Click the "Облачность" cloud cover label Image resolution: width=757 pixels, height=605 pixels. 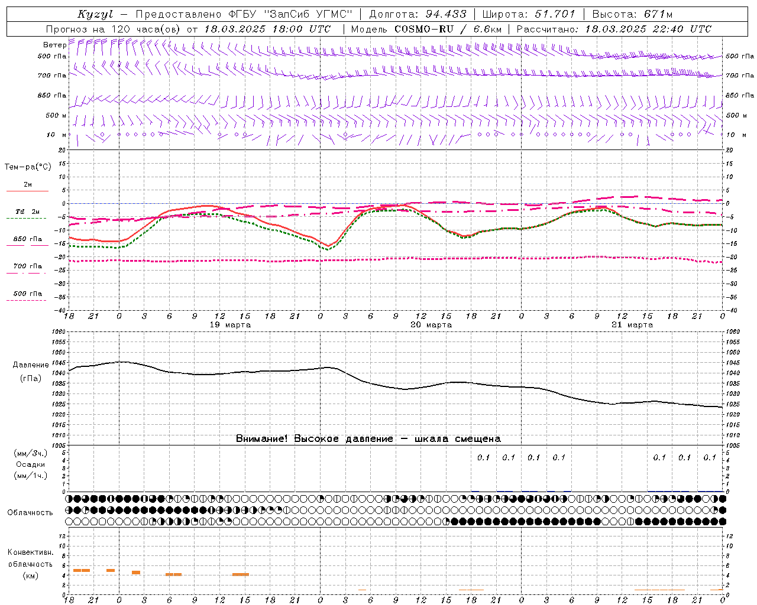coord(30,513)
